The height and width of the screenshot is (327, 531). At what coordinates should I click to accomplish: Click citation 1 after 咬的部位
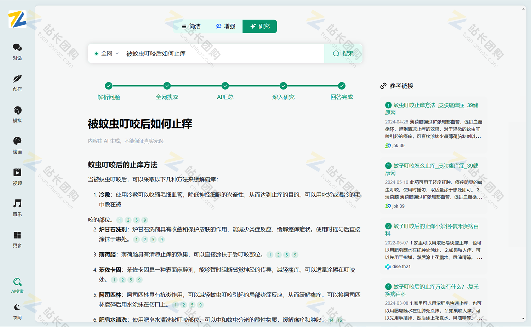tap(120, 220)
